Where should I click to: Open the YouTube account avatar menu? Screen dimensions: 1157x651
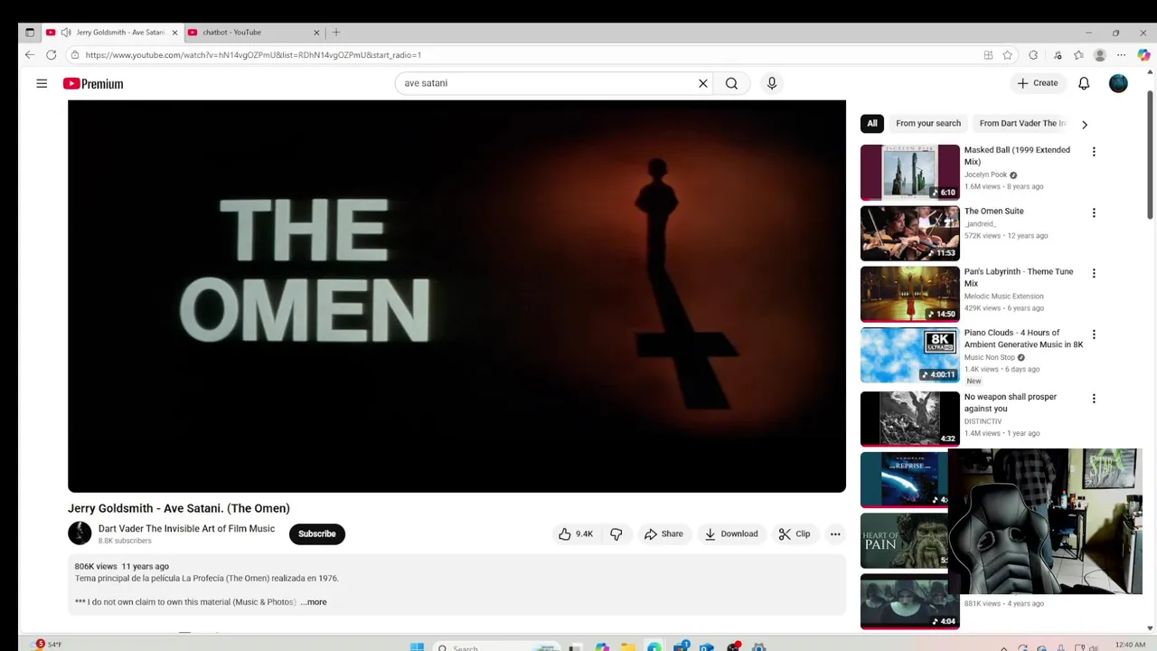tap(1118, 83)
